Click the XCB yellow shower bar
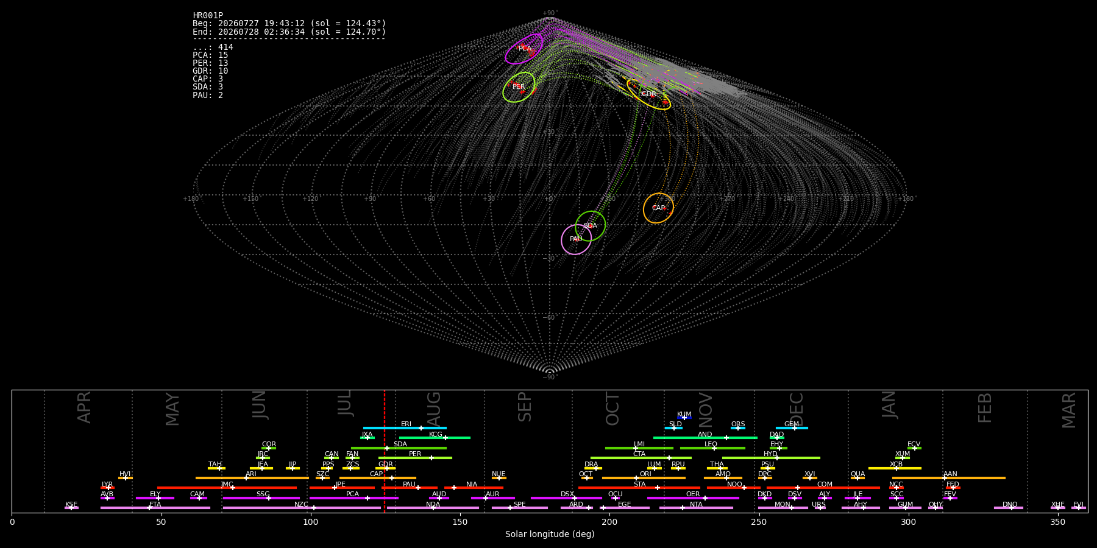Viewport: 1097px width, 548px height. click(x=895, y=468)
